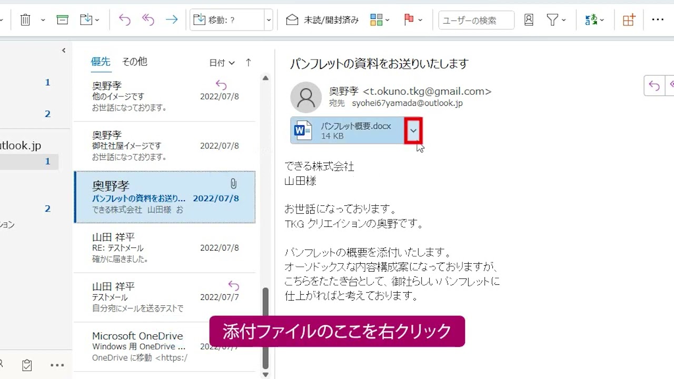The image size is (674, 379).
Task: Click the Translate icon in toolbar
Action: point(591,20)
